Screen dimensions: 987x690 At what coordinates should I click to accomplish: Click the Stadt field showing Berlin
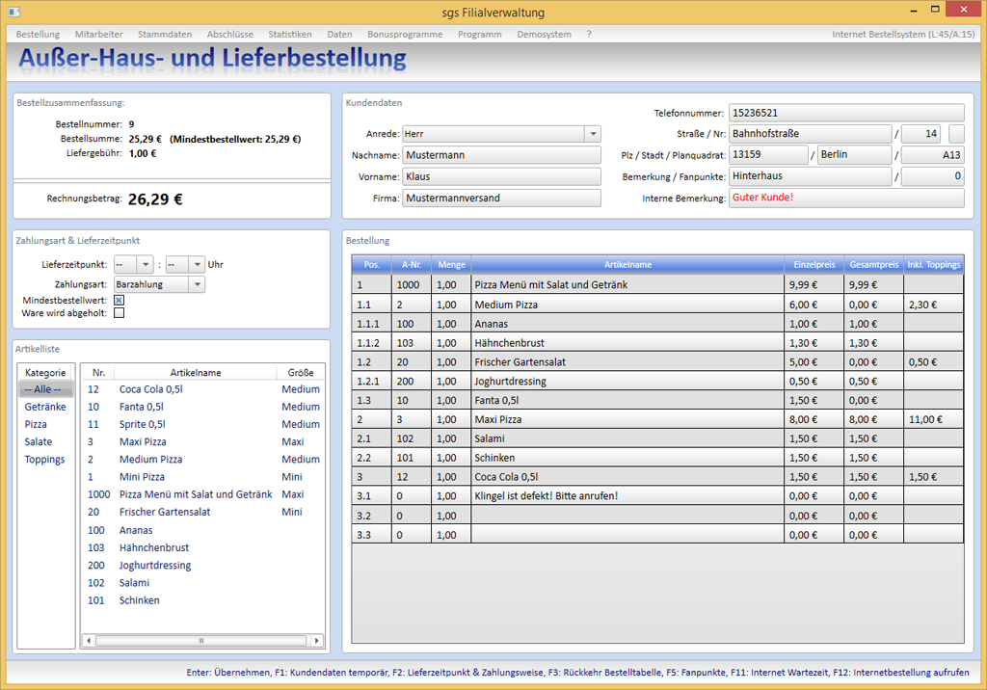tap(854, 154)
